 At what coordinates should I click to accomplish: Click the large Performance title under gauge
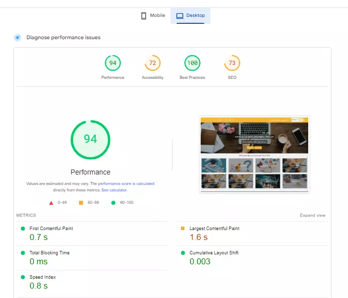click(90, 172)
